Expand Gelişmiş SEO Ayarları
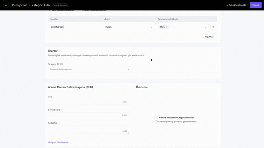Screen dimensions: 264x148 [60, 142]
